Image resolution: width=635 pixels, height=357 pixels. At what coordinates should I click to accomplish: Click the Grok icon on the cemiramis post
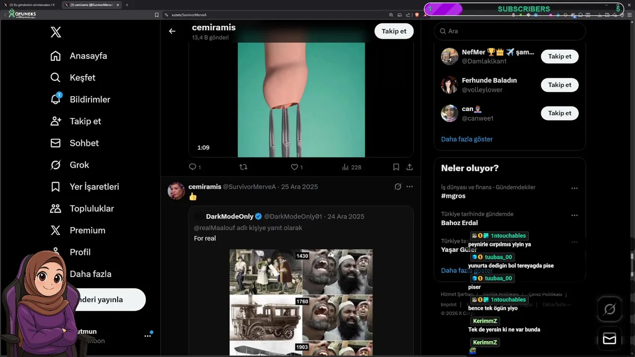coord(397,186)
